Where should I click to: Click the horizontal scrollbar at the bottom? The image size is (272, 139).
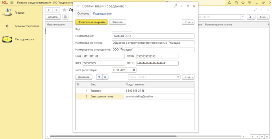124,136
